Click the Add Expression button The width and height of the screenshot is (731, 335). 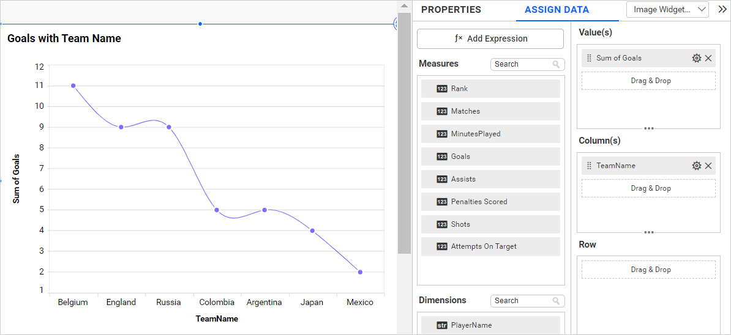(x=490, y=39)
